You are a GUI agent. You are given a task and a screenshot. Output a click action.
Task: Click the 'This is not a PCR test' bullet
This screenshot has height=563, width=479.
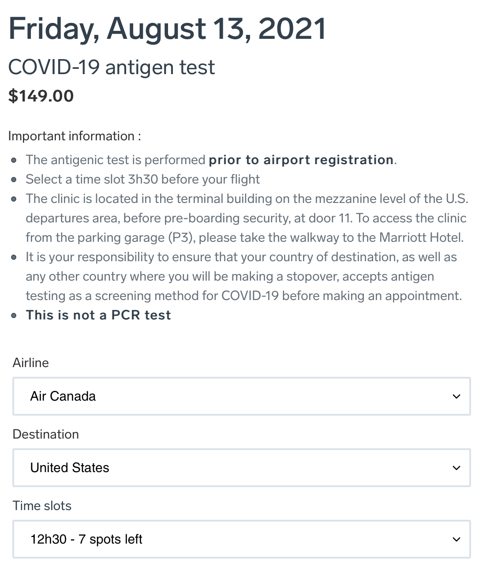click(98, 315)
